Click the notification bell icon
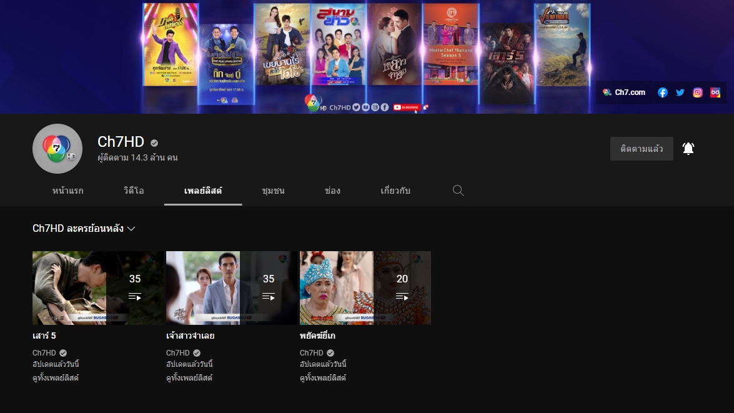 688,149
